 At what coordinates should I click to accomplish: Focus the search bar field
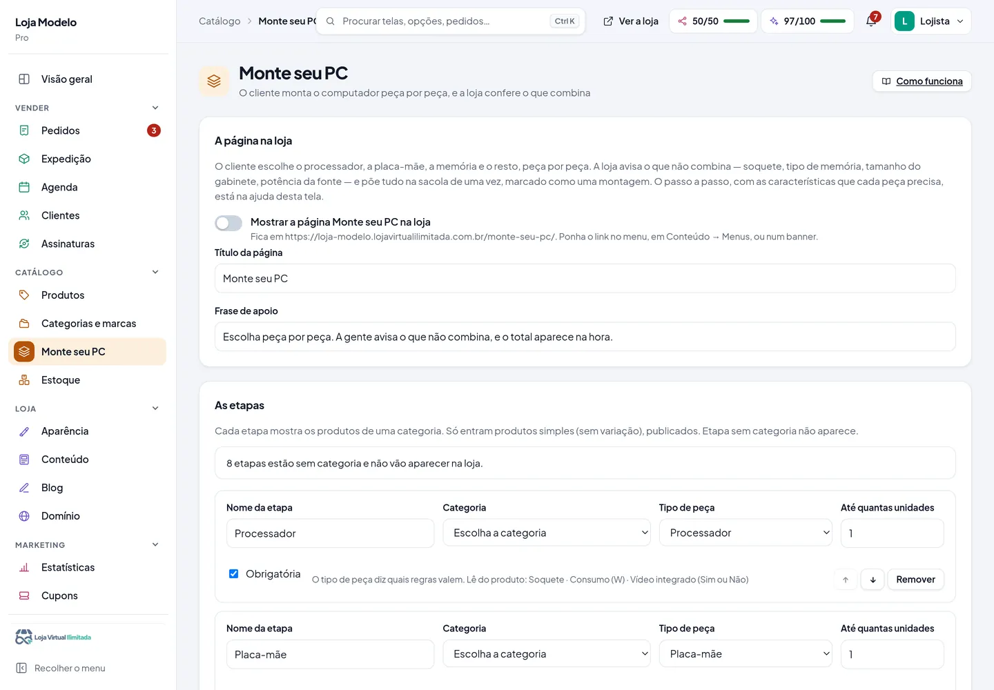[451, 21]
